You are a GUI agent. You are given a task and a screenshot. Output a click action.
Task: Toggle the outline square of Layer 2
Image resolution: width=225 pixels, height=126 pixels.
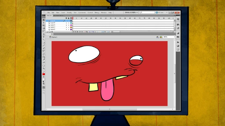[x=71, y=30]
